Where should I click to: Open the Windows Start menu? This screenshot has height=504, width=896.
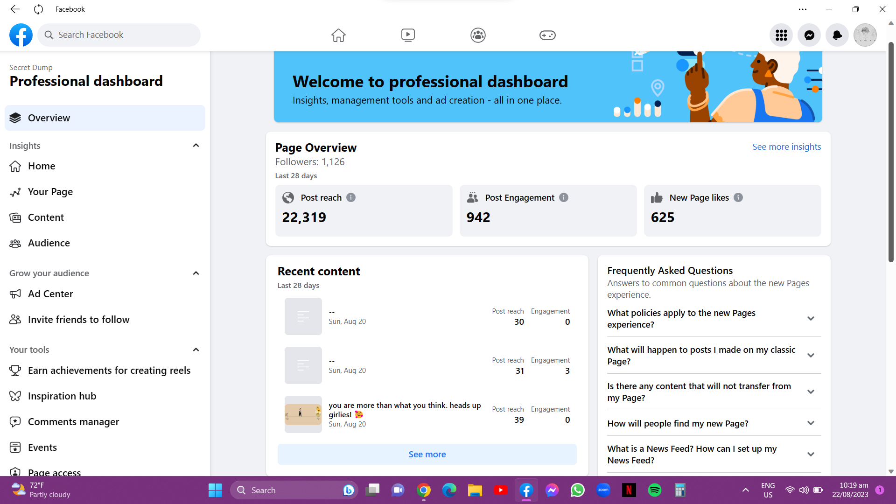point(215,490)
